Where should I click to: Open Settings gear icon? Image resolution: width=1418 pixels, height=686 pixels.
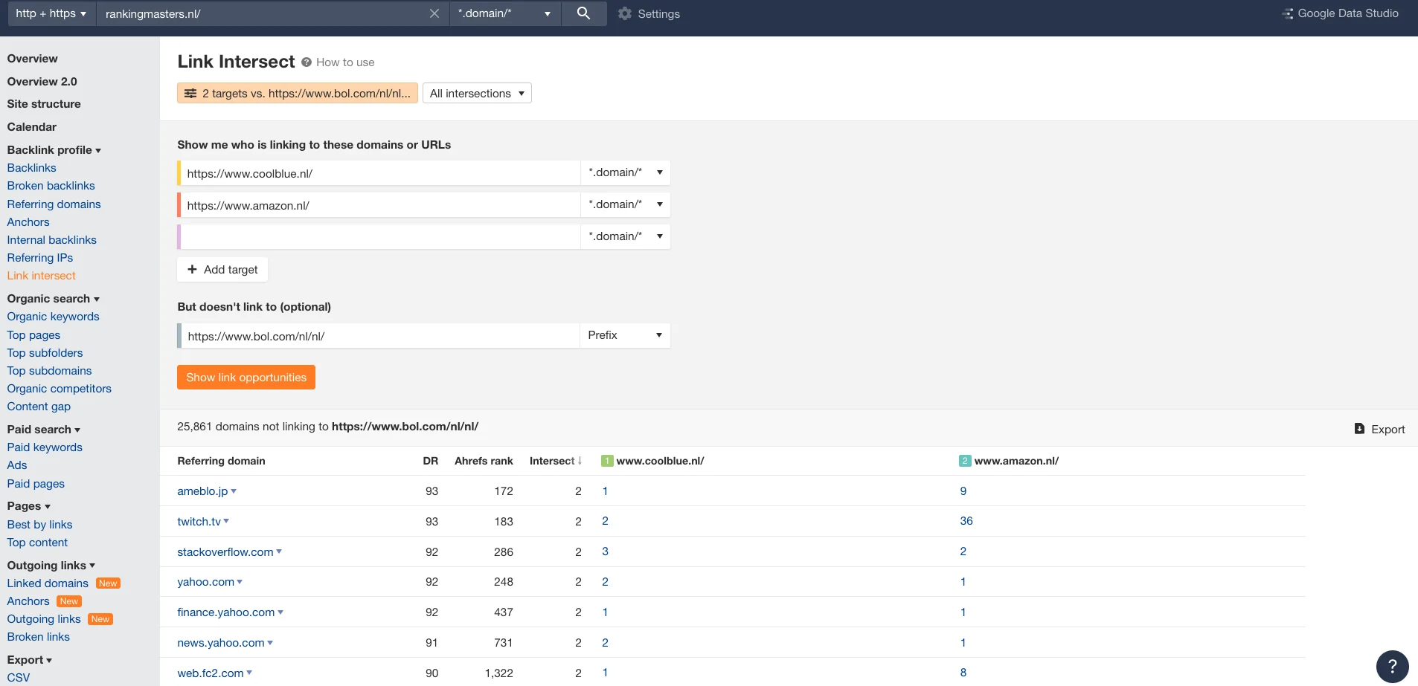tap(625, 13)
